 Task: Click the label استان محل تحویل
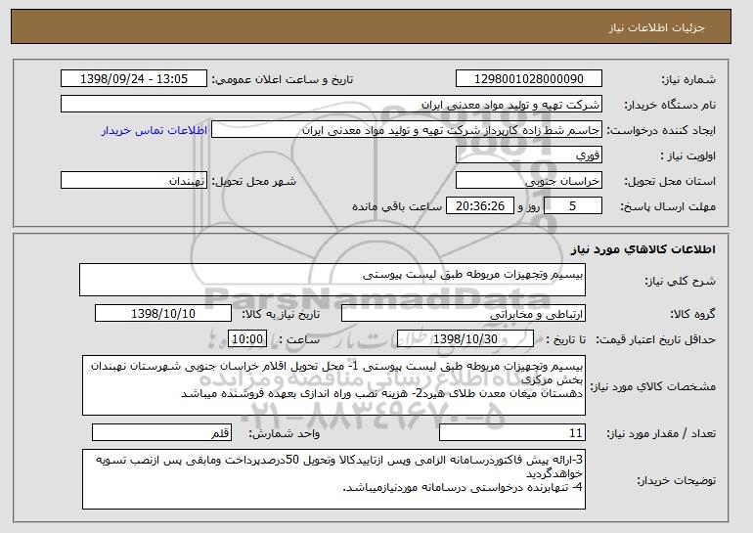click(670, 182)
